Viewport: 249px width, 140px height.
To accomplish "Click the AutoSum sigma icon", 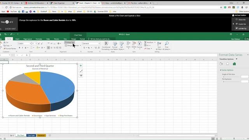I will (x=145, y=42).
